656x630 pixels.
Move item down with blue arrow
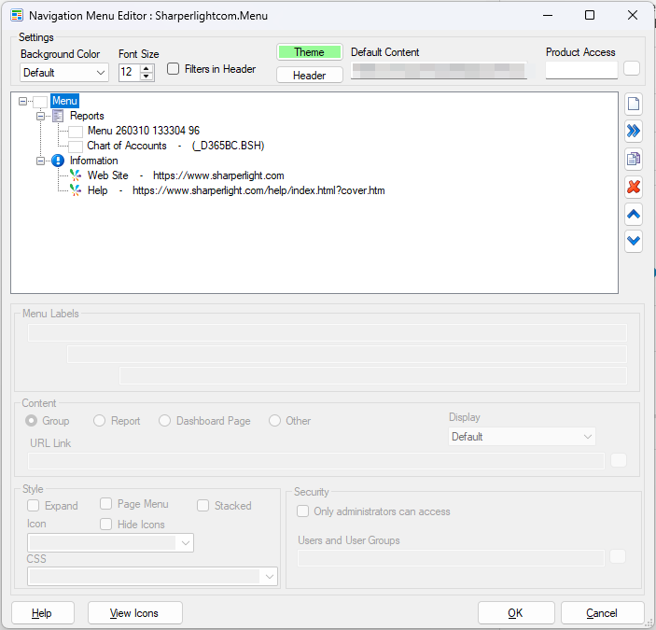pos(634,242)
